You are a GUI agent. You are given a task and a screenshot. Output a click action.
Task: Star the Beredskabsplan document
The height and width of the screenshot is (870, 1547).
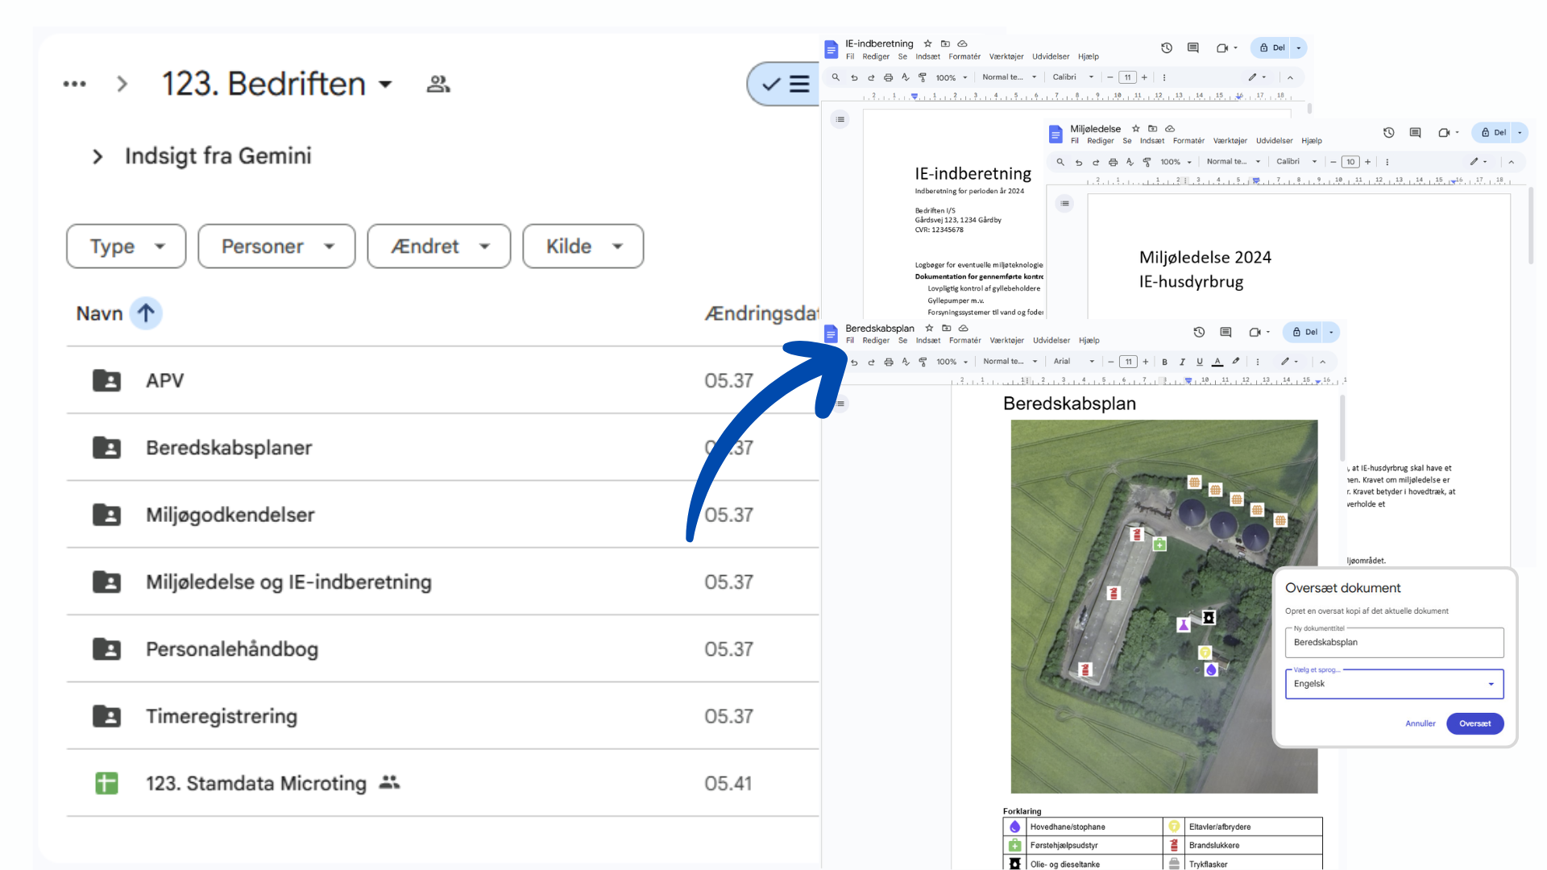point(929,329)
